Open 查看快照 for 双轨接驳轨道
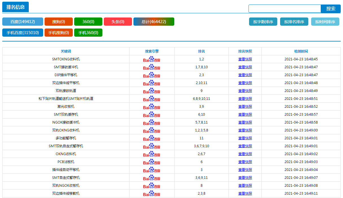This screenshot has height=198, width=343. pos(245,91)
